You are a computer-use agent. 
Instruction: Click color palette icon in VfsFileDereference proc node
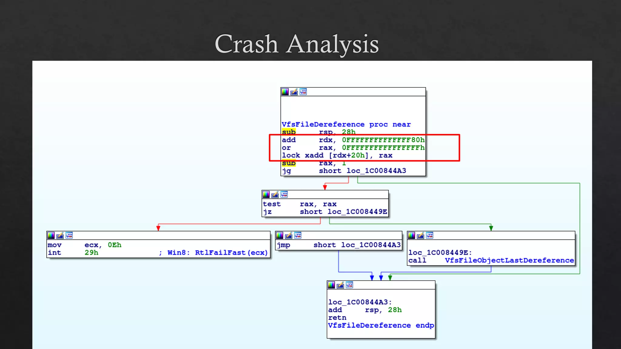click(285, 92)
